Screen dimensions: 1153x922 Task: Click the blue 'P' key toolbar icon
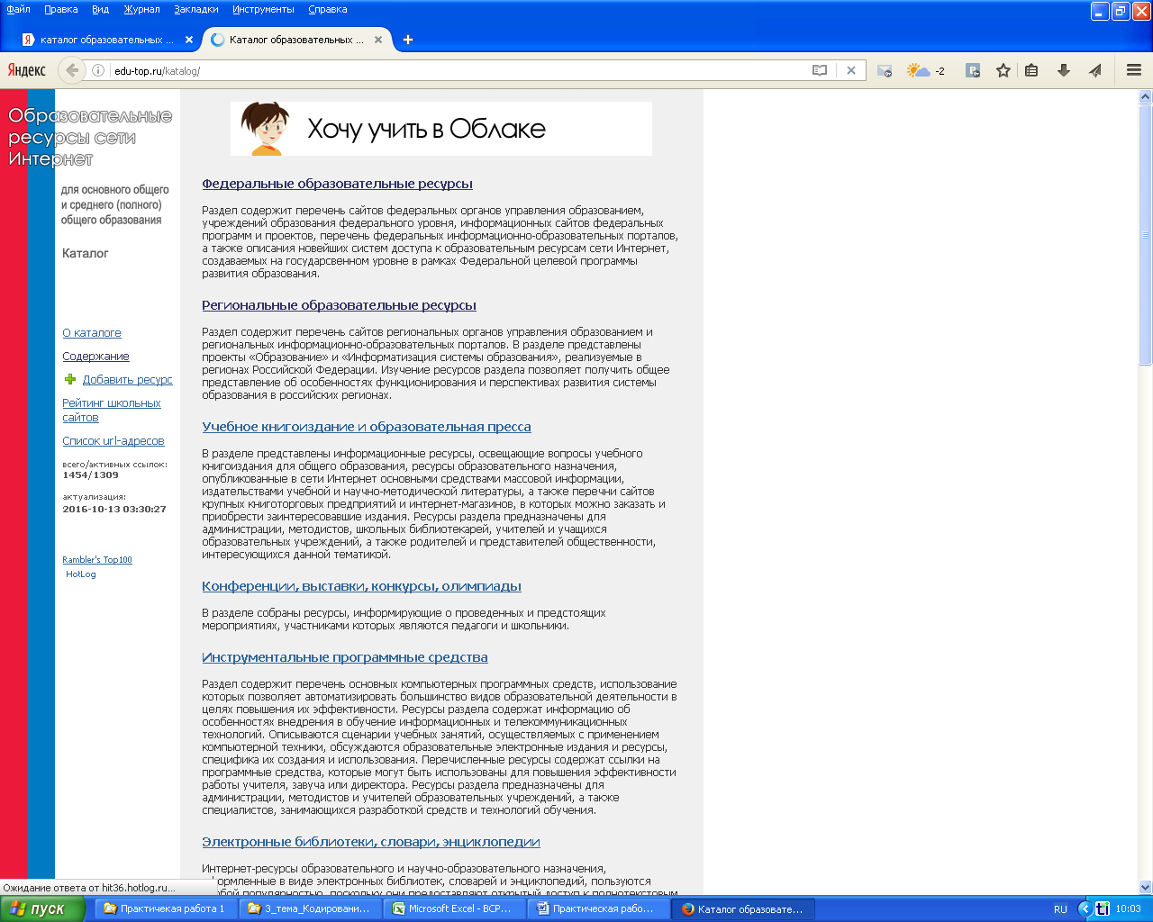pos(973,70)
